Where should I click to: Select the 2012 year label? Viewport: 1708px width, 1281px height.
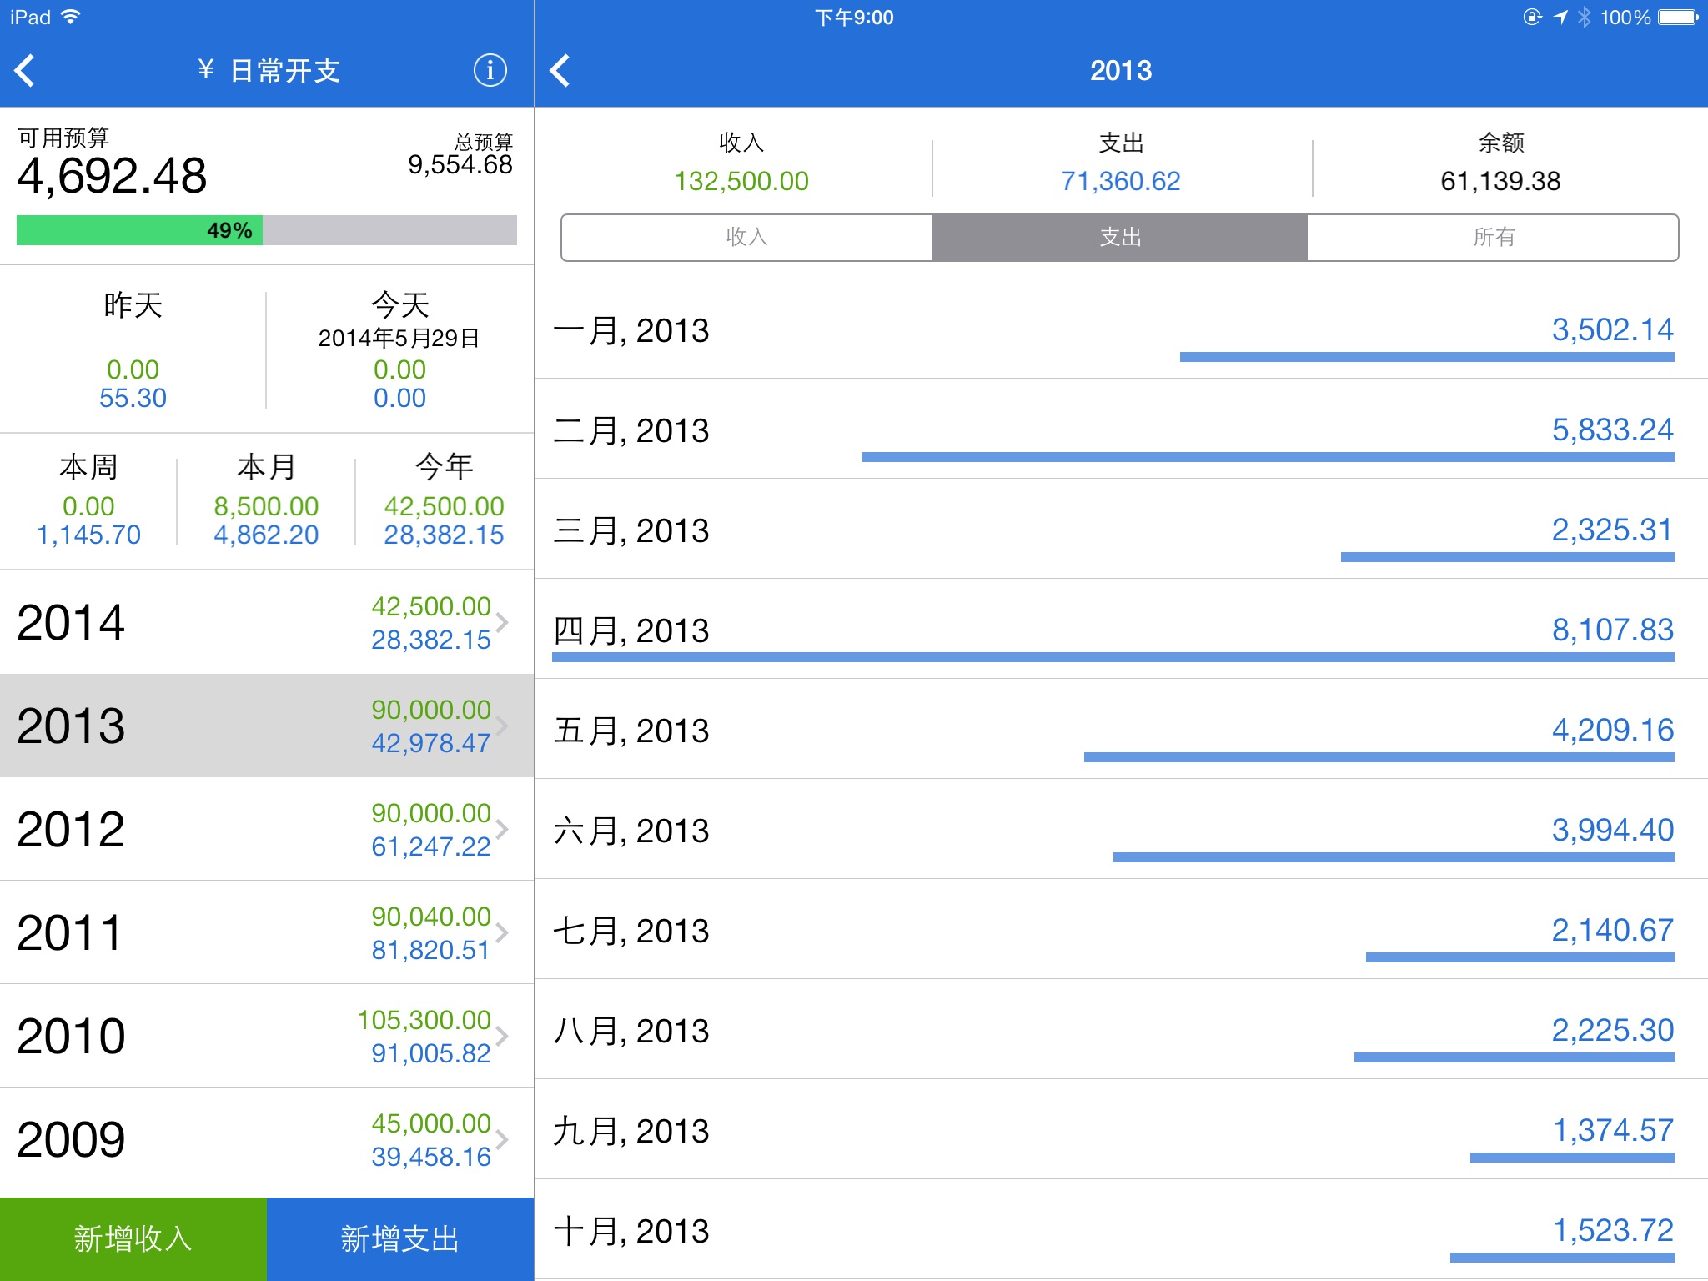click(71, 830)
